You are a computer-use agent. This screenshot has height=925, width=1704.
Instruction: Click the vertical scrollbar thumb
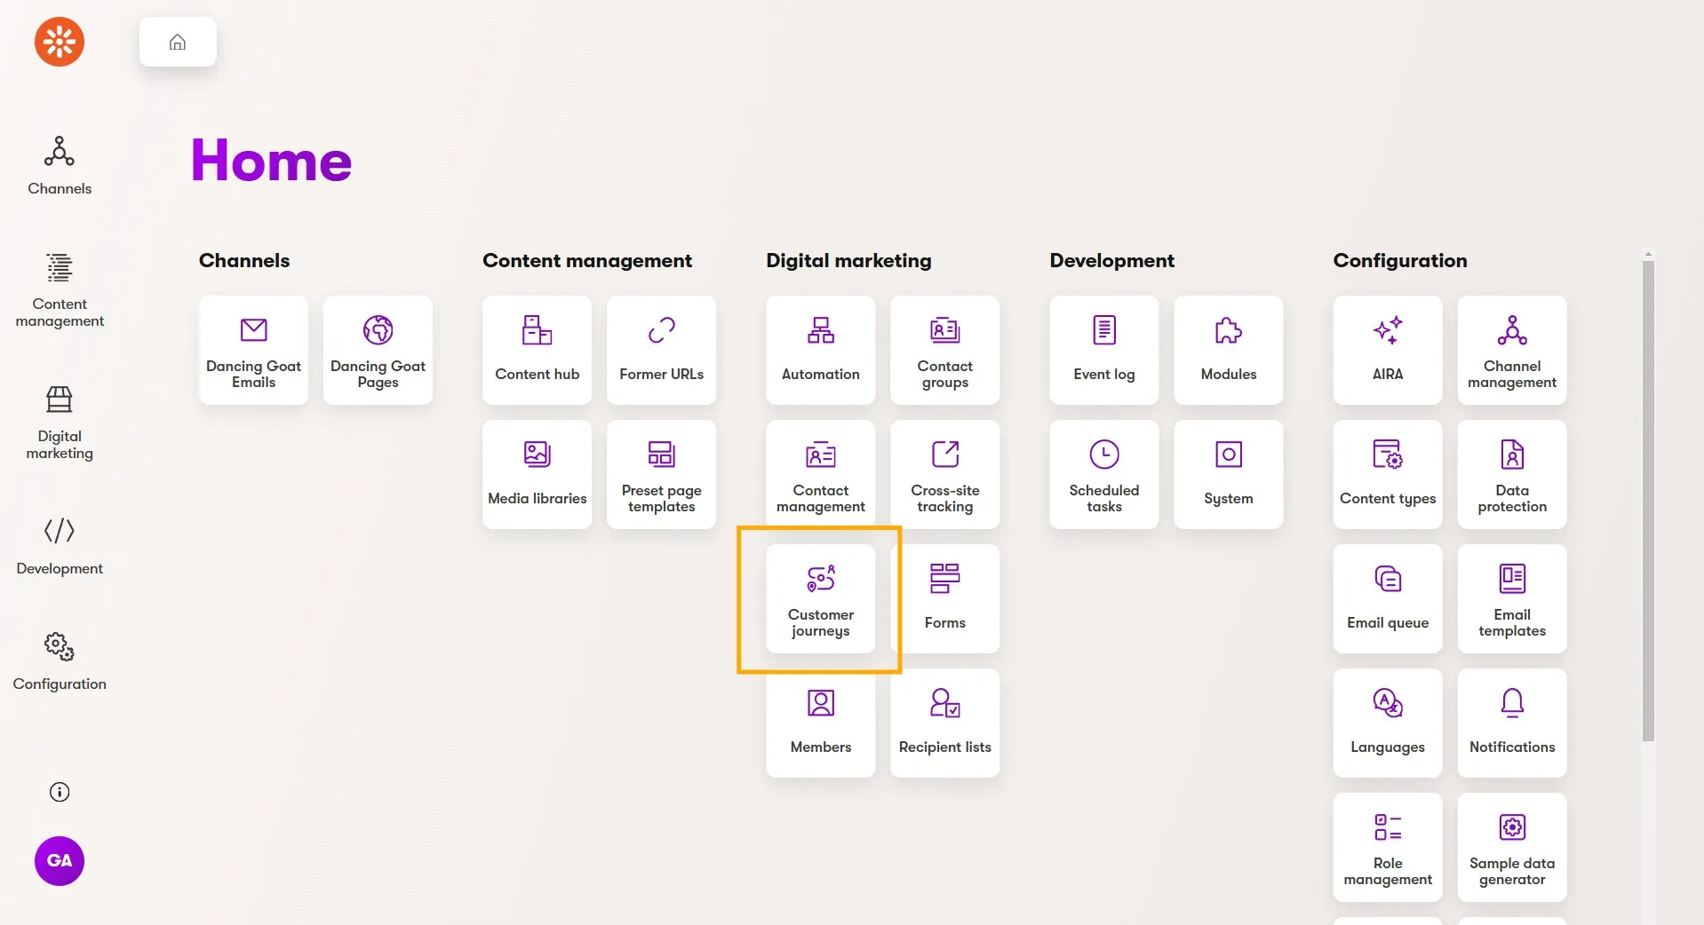tap(1648, 501)
